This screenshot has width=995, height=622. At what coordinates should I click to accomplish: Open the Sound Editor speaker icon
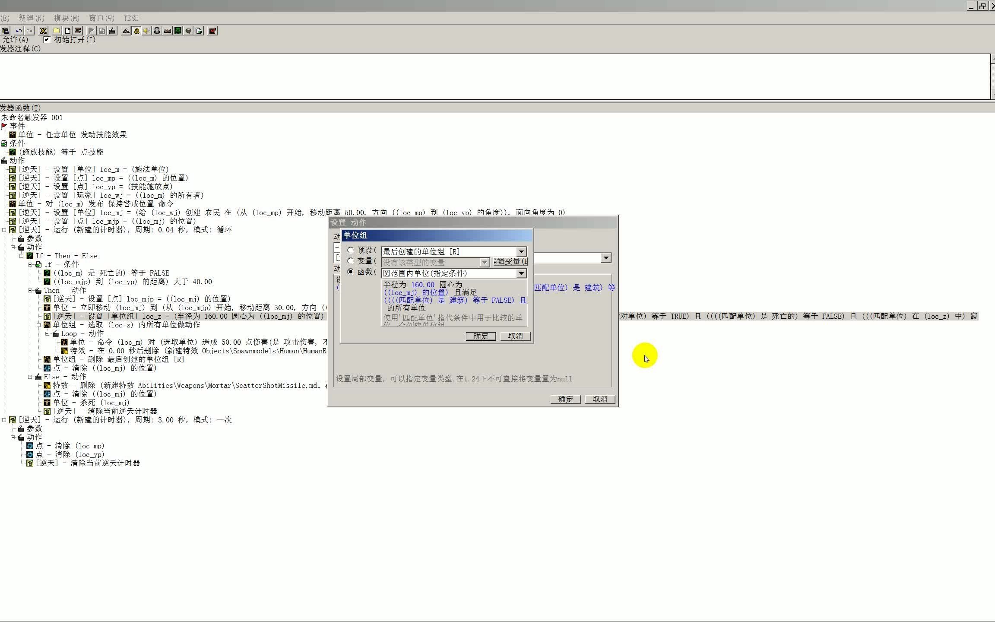(x=147, y=31)
